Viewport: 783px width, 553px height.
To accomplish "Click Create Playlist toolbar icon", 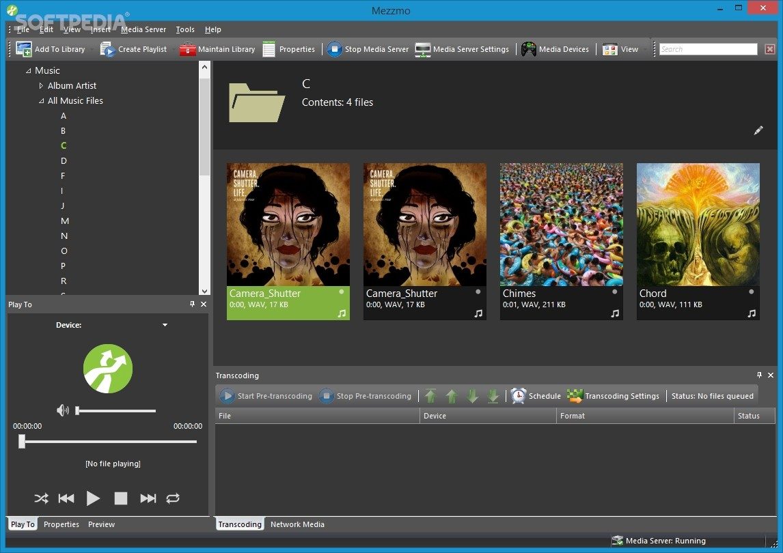I will (x=107, y=49).
